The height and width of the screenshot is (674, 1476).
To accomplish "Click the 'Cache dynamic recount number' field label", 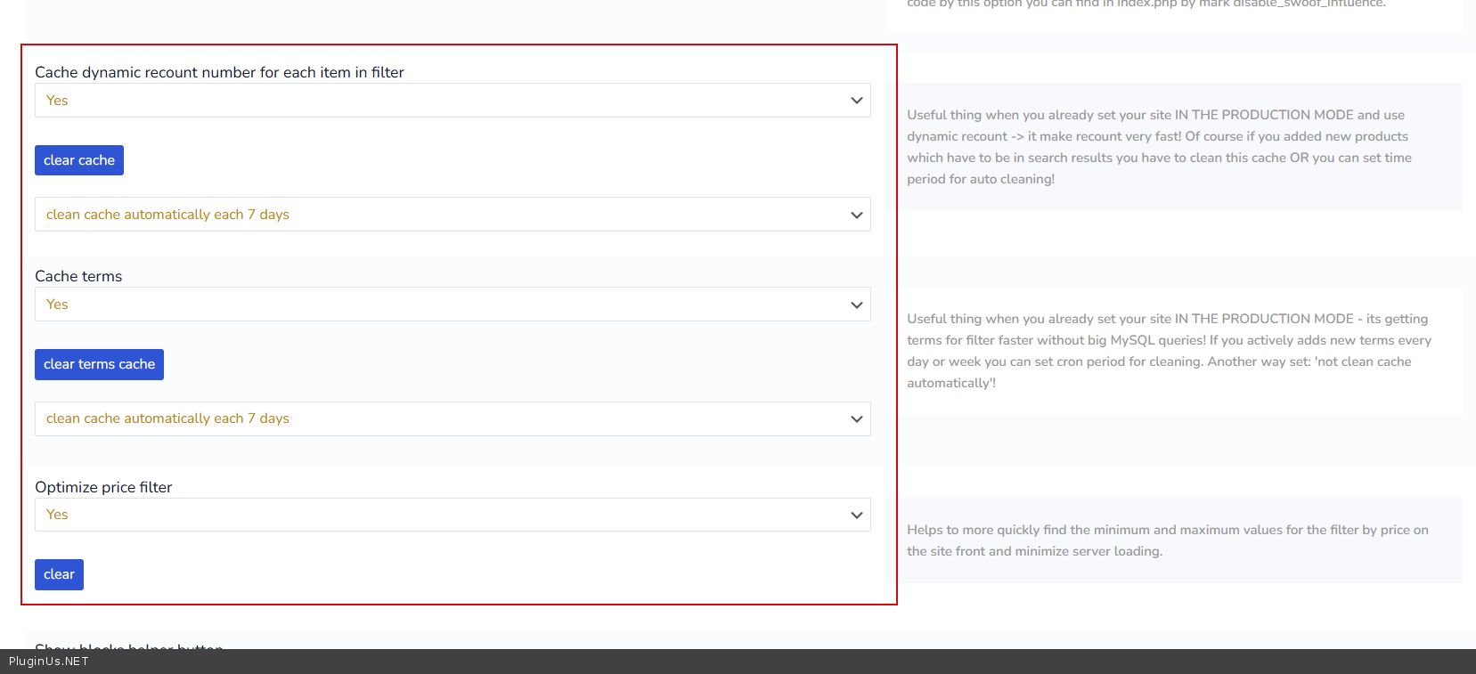I will [x=219, y=72].
